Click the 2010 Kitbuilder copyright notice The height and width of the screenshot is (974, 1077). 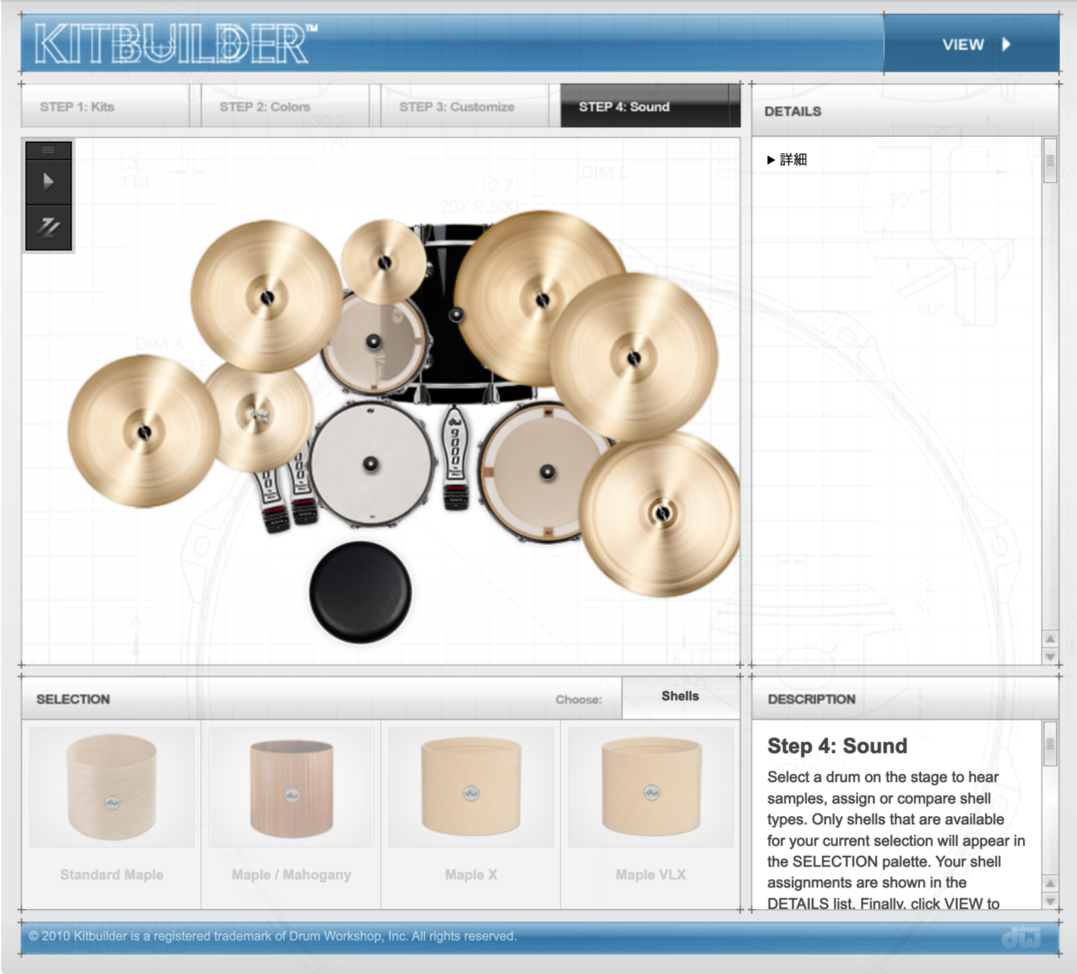click(x=272, y=936)
